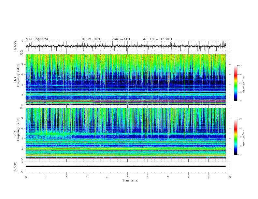Click time axis tick label '10'
This screenshot has width=258, height=199.
point(229,177)
